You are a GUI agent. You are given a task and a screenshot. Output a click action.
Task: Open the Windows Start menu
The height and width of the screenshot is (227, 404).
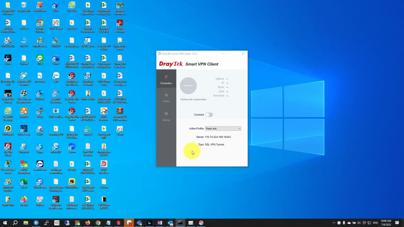point(5,223)
